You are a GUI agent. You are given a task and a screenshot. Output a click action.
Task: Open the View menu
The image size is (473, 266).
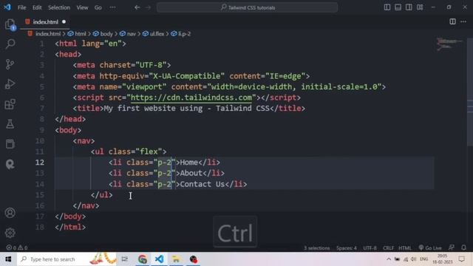(x=82, y=7)
